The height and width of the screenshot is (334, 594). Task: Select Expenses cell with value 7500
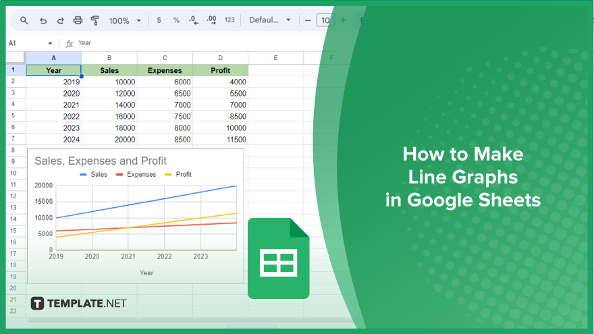click(165, 116)
